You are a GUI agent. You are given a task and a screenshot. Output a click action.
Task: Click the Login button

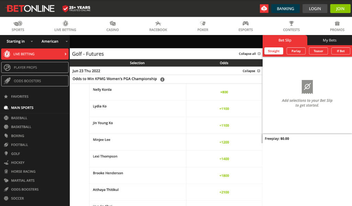tap(315, 9)
